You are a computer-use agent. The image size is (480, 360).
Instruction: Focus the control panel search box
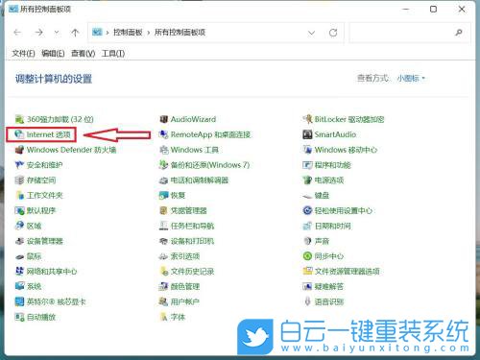click(410, 33)
